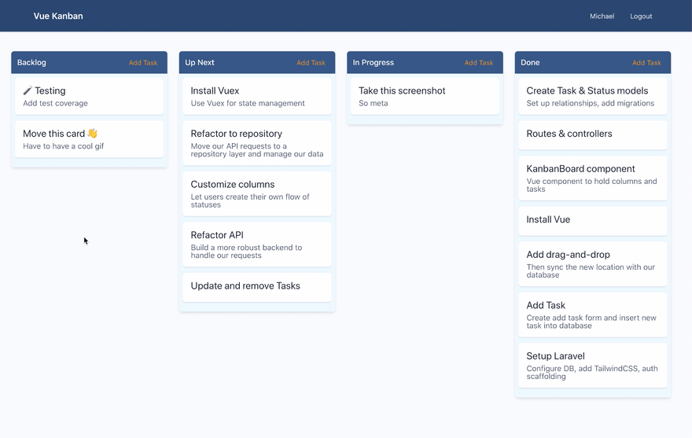Viewport: 692px width, 438px height.
Task: Click the Vue Kanban logo title
Action: [58, 16]
